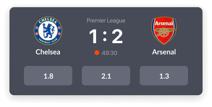Bet on Chelsea win at 1.8
This screenshot has height=107, width=212.
tap(48, 76)
